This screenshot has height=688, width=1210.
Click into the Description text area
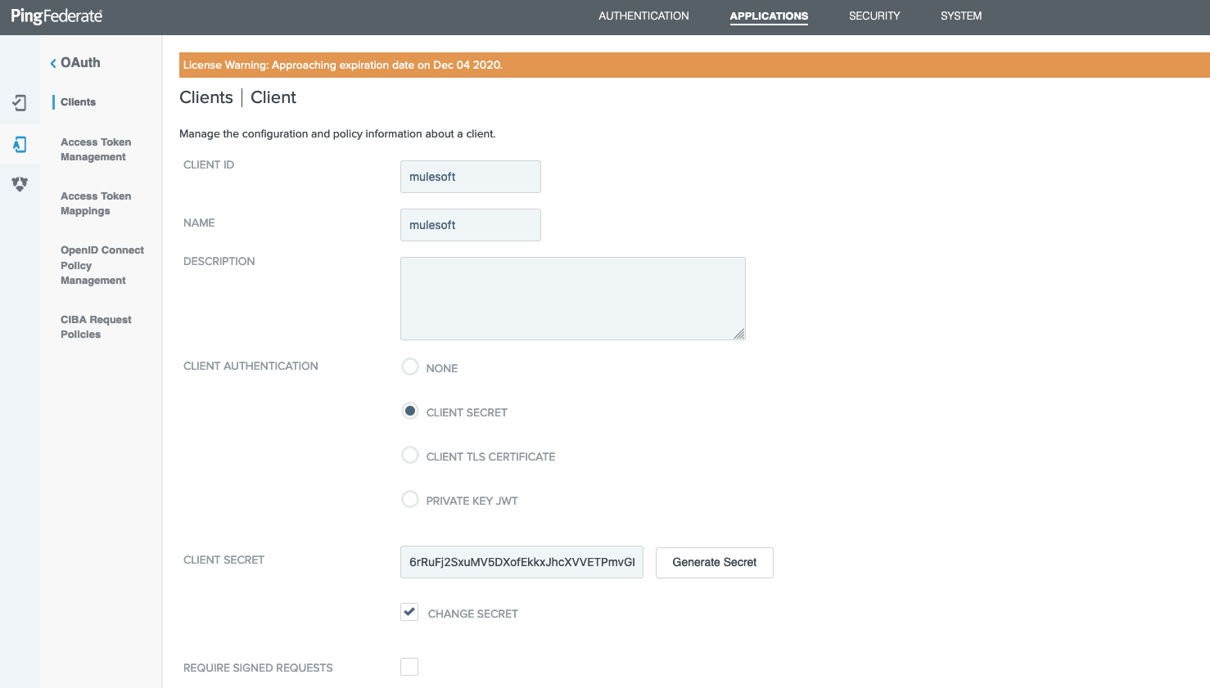coord(572,299)
